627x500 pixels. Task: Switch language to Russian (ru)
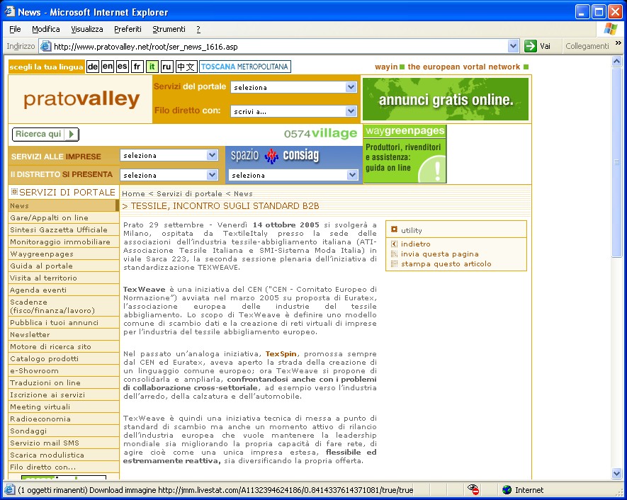166,67
